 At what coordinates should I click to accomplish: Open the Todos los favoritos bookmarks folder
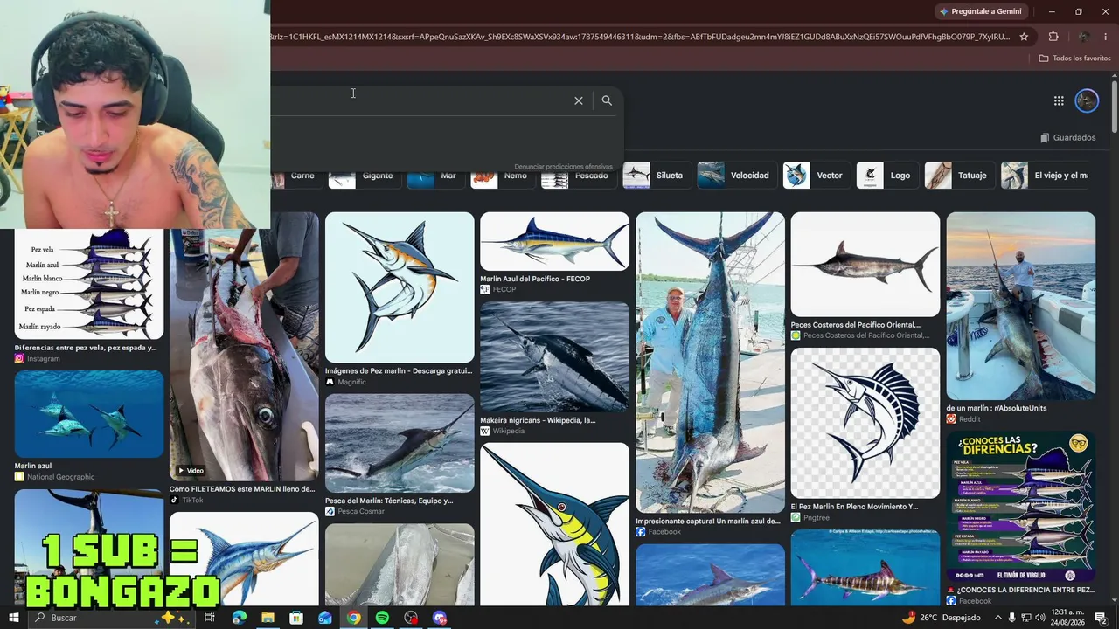click(x=1074, y=58)
